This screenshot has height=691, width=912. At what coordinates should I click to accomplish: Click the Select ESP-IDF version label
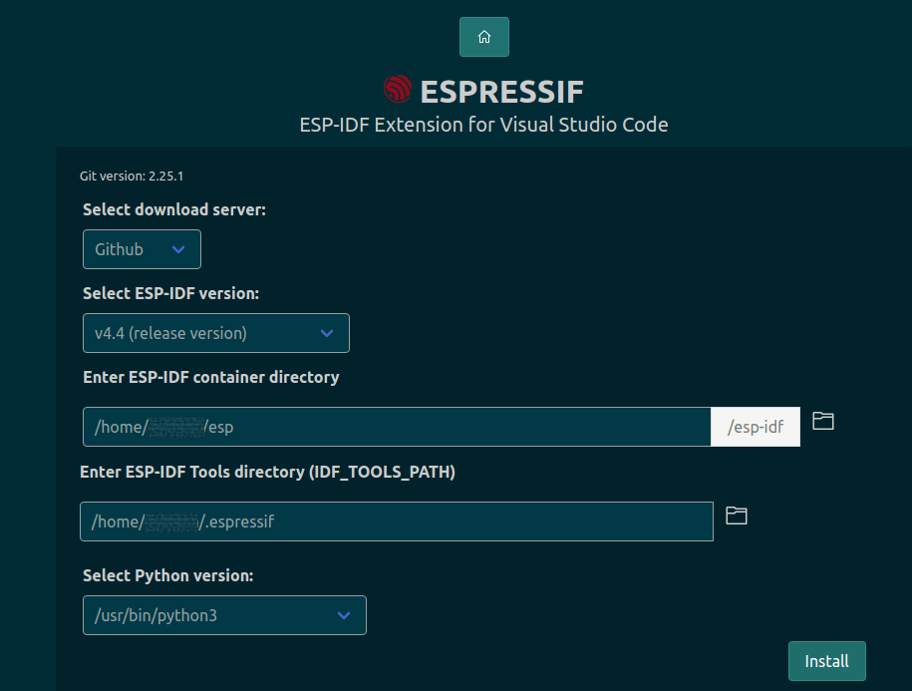coord(171,293)
